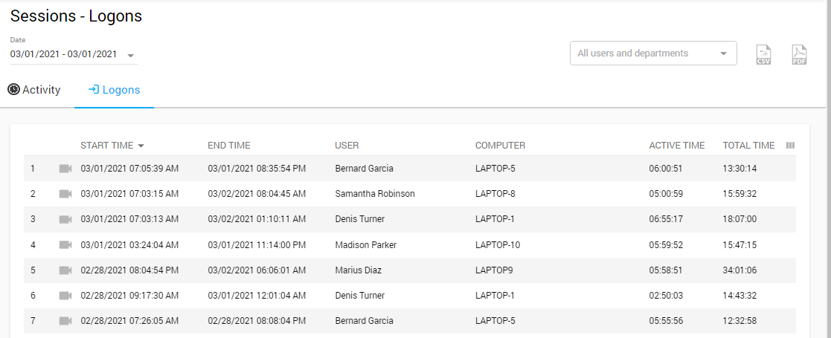View recording for Madison Parker session
Screen dimensions: 831x338
65,245
